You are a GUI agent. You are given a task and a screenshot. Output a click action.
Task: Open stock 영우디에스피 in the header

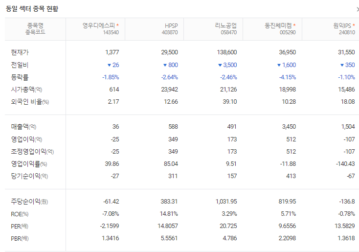99,25
